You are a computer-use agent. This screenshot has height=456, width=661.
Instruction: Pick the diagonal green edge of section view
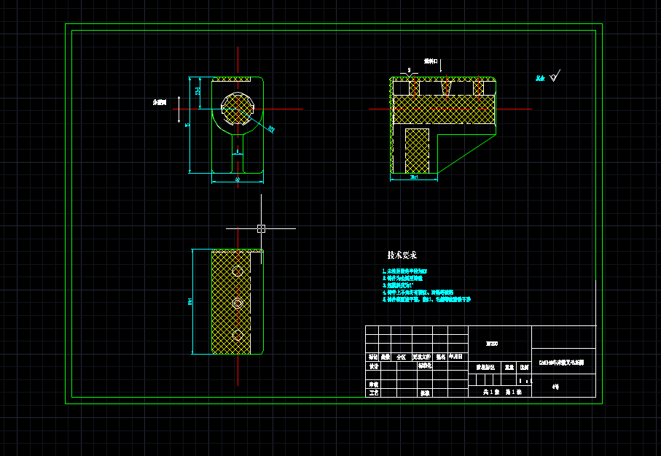(x=466, y=154)
